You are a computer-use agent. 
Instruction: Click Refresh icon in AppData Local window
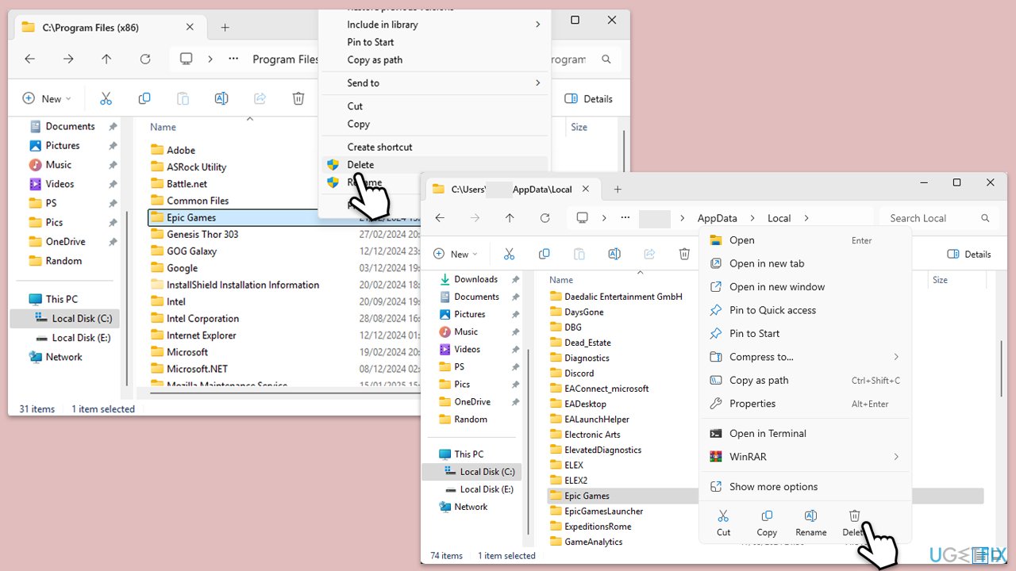tap(545, 218)
